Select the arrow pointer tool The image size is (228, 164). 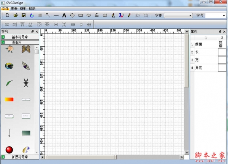coord(48,15)
